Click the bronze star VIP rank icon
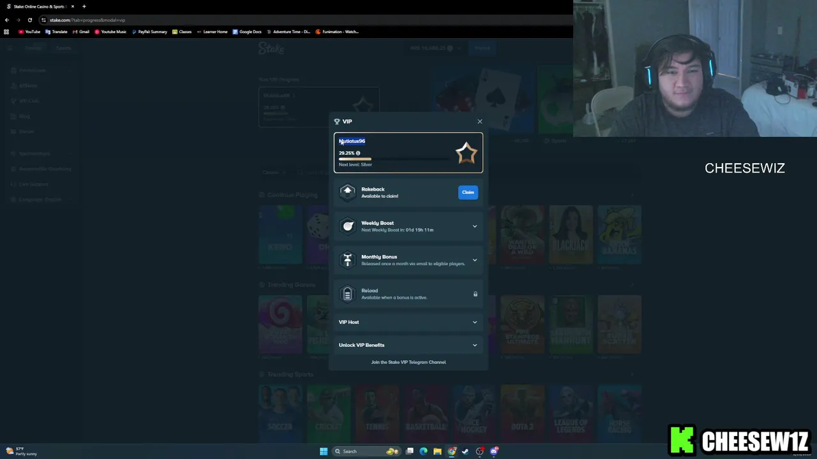Image resolution: width=817 pixels, height=459 pixels. click(x=467, y=153)
